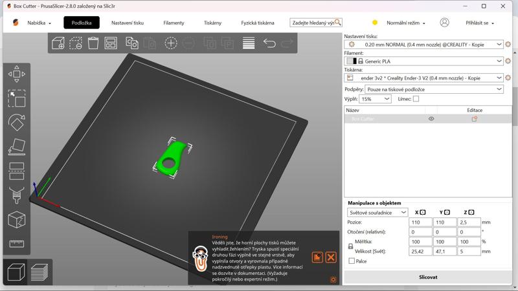Click the Redo arrow icon

(287, 43)
